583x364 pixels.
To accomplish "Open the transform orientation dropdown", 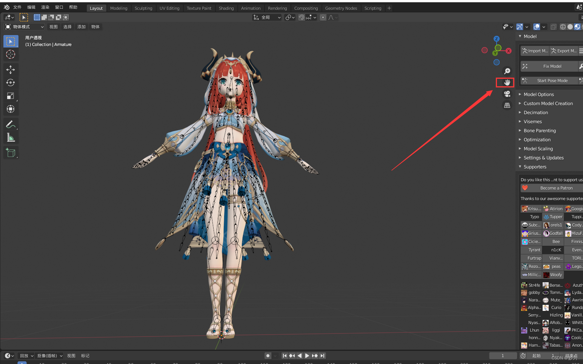I will pos(267,17).
